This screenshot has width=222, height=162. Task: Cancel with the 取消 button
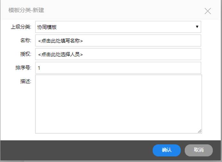199,150
